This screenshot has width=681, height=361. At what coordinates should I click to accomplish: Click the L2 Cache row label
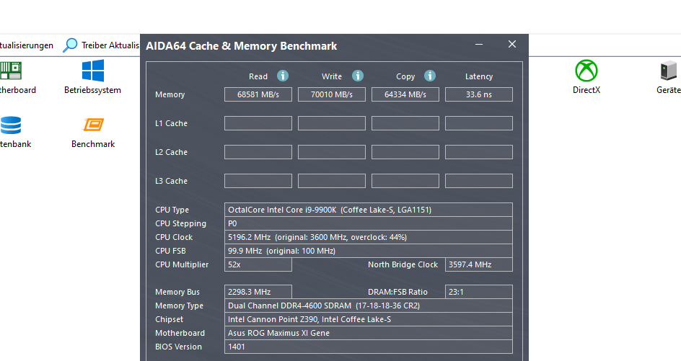coord(171,152)
